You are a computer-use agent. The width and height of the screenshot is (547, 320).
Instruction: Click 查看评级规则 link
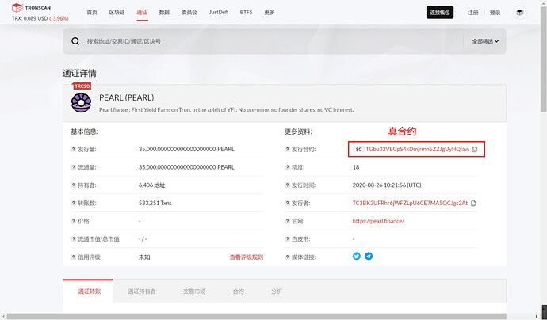click(x=247, y=257)
